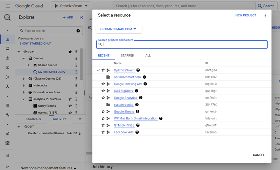The image size is (280, 170).
Task: Click the NEW PROJECT button
Action: pyautogui.click(x=246, y=15)
